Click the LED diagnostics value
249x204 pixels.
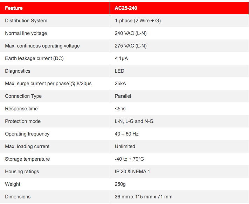(x=119, y=71)
